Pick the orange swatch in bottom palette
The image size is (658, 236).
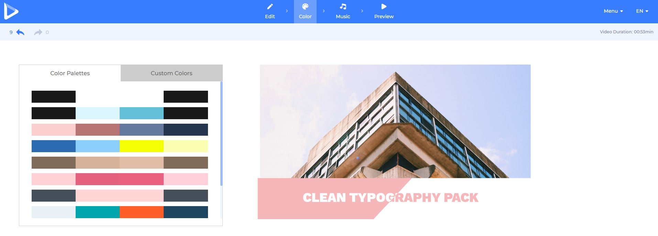[141, 212]
